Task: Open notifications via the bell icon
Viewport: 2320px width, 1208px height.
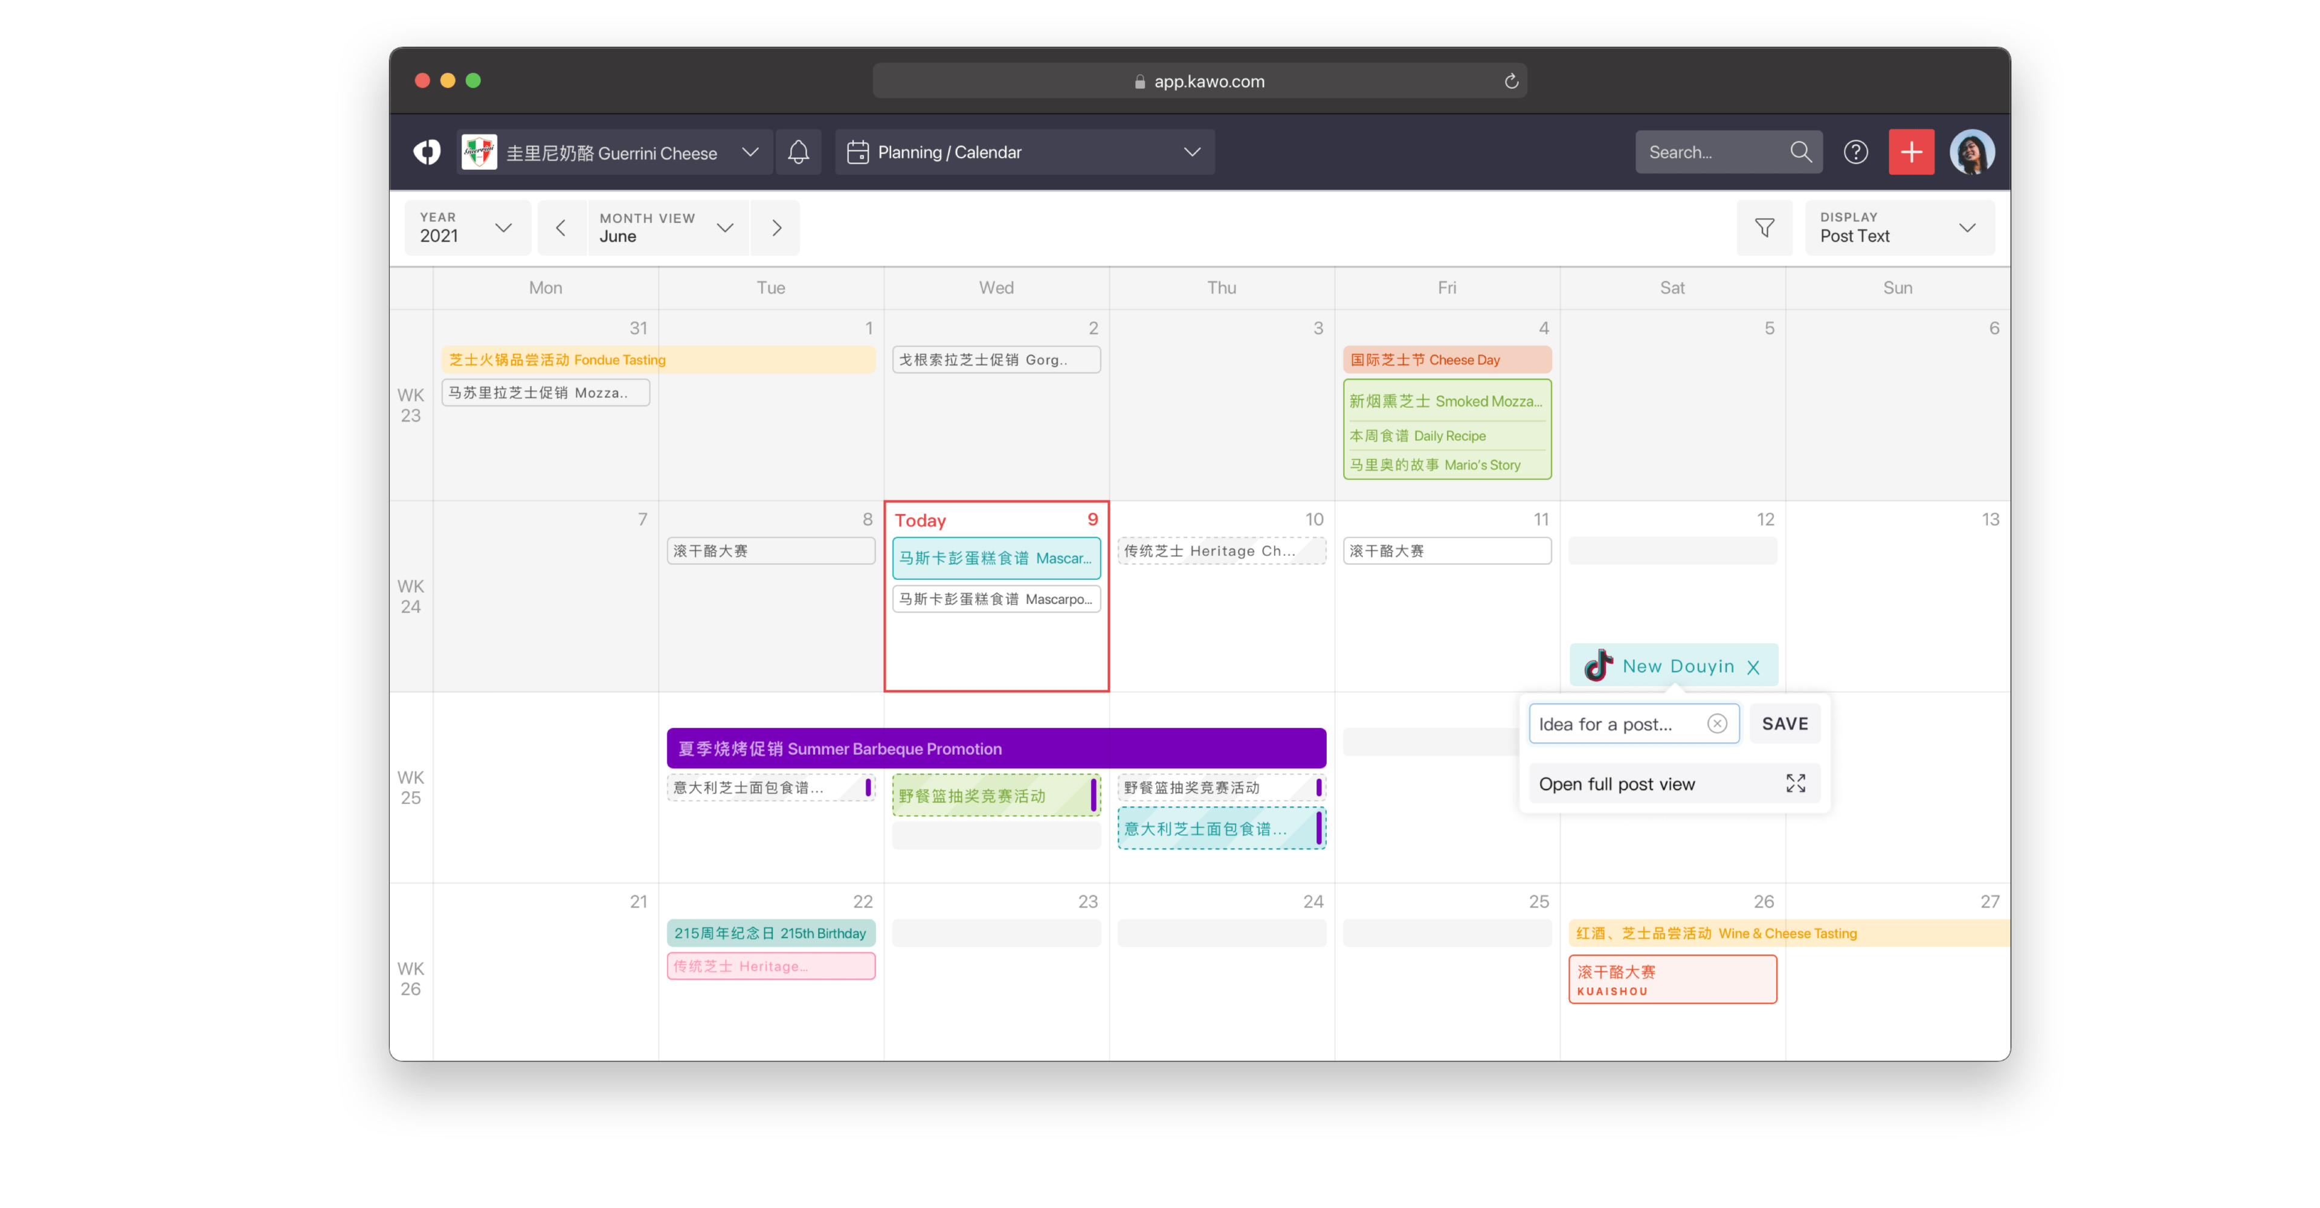Action: click(x=798, y=152)
